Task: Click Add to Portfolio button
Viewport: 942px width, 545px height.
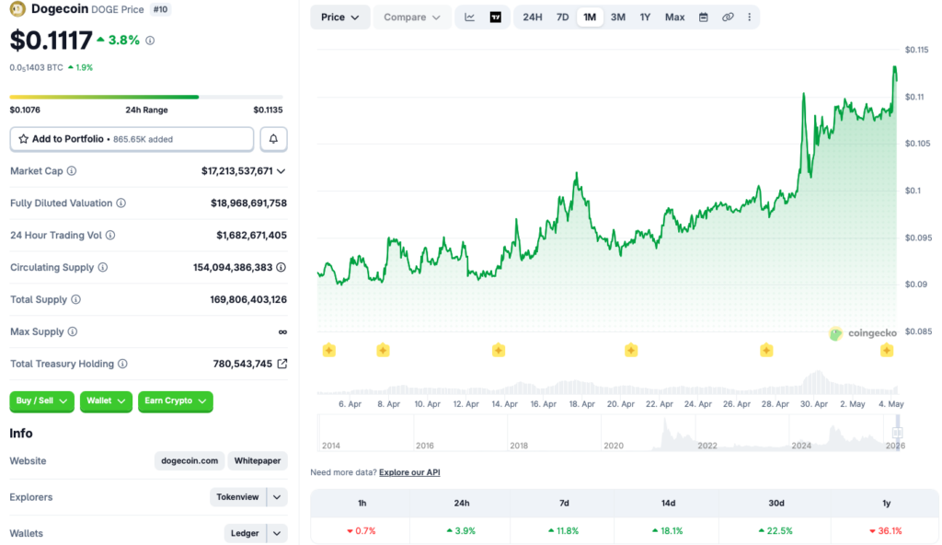Action: click(132, 139)
